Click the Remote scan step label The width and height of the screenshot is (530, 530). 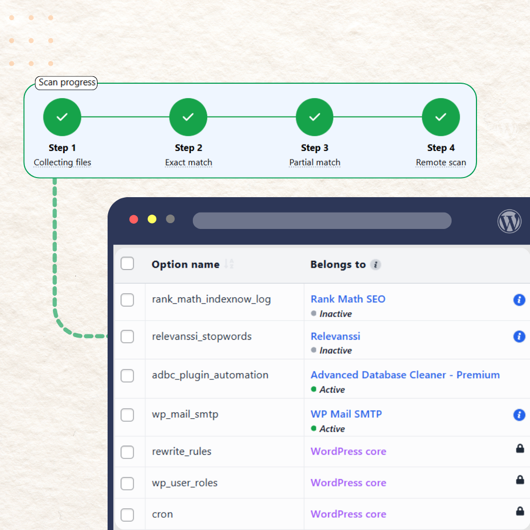[x=441, y=162]
